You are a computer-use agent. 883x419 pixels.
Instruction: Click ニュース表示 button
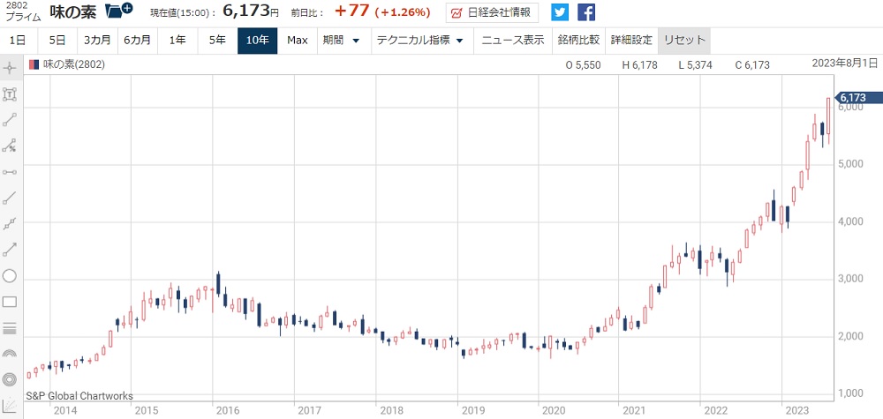[x=513, y=41]
